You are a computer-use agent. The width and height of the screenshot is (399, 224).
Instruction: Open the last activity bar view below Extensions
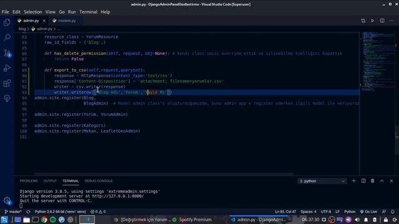tap(7, 98)
